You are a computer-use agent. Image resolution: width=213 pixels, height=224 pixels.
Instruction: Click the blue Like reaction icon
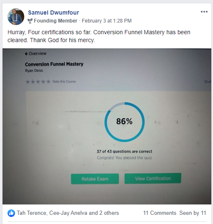[11, 213]
